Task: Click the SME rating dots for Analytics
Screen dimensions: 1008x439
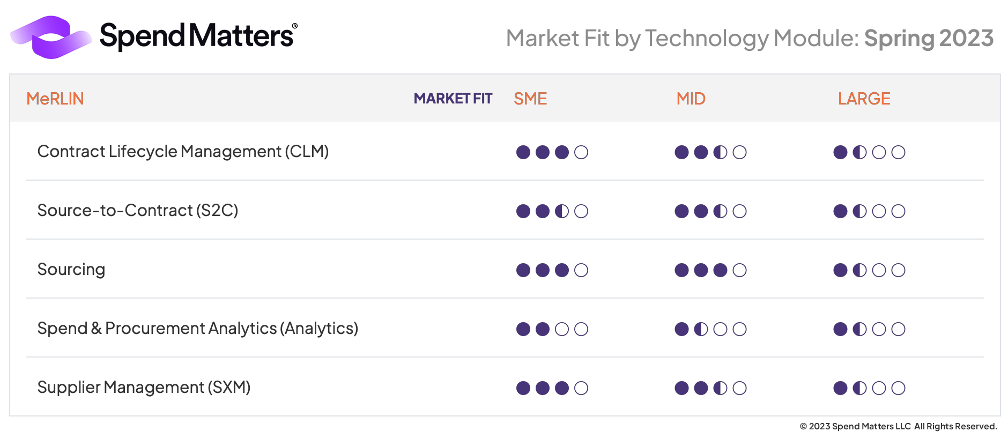Action: (552, 329)
